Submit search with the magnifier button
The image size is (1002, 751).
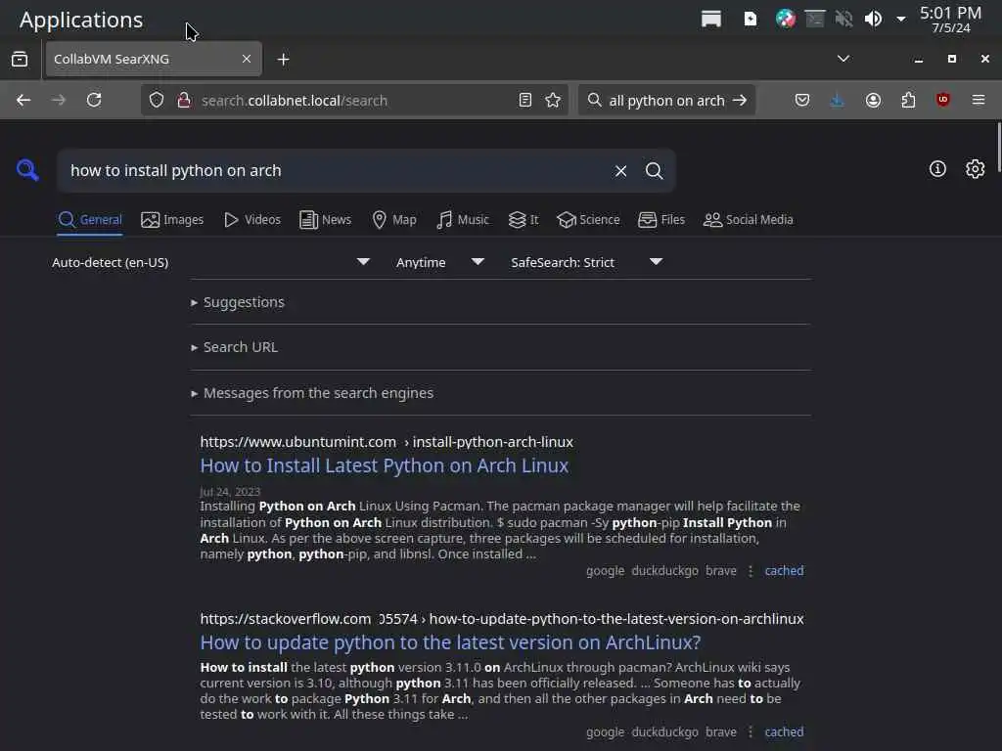pos(654,170)
